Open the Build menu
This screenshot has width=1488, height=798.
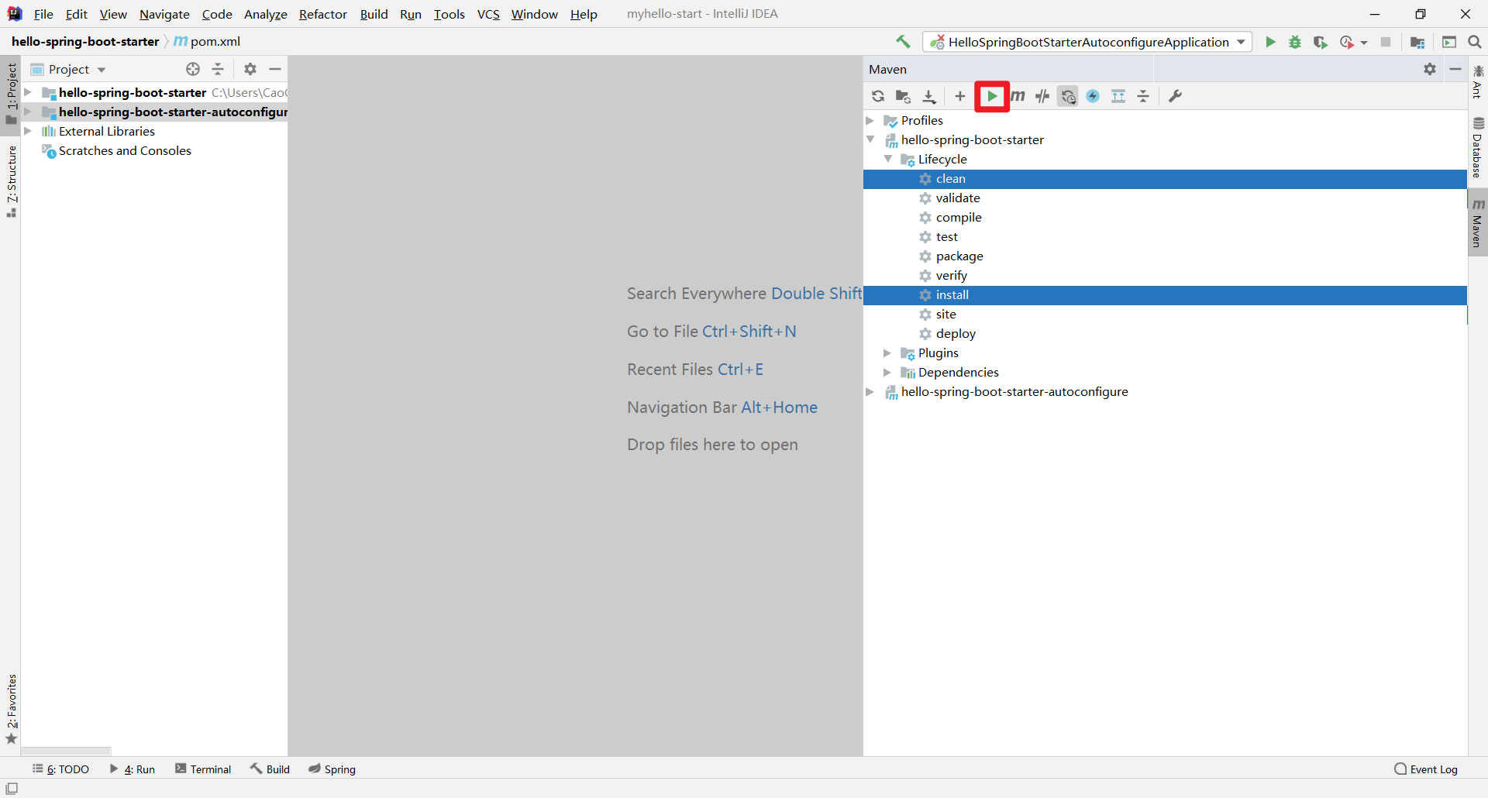[374, 14]
